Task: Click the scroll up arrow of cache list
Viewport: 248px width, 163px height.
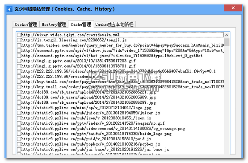Action: pyautogui.click(x=227, y=35)
